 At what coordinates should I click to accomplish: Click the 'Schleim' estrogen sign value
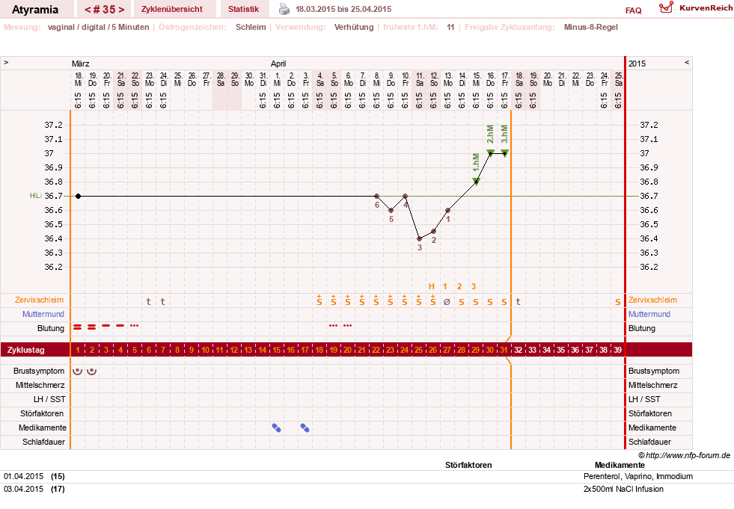251,27
